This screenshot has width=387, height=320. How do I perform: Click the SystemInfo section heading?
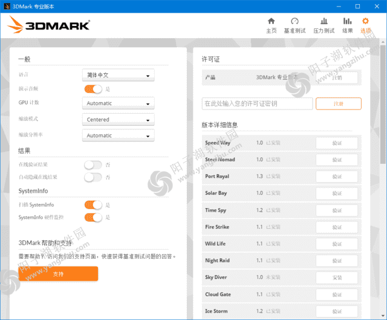pos(33,191)
